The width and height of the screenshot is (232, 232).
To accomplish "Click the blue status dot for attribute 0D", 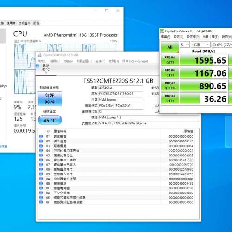I will point(41,193).
